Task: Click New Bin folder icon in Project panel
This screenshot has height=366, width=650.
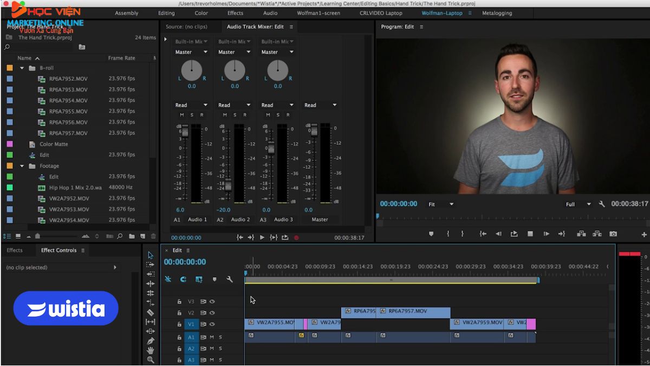Action: pos(132,236)
